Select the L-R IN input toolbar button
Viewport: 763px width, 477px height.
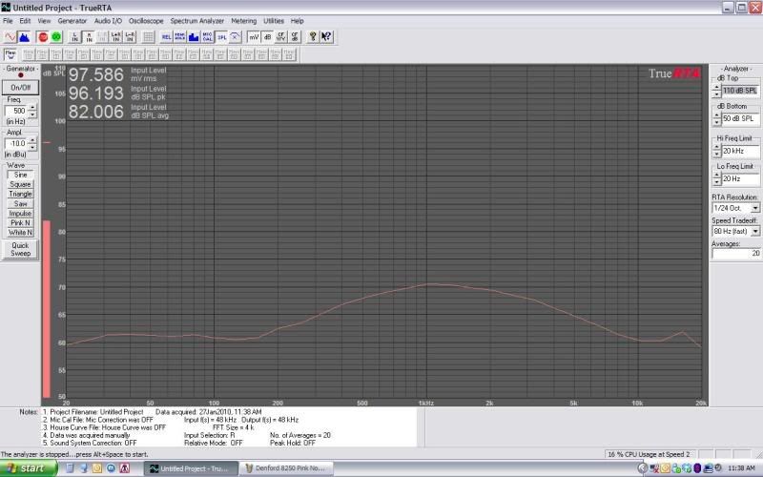point(130,37)
